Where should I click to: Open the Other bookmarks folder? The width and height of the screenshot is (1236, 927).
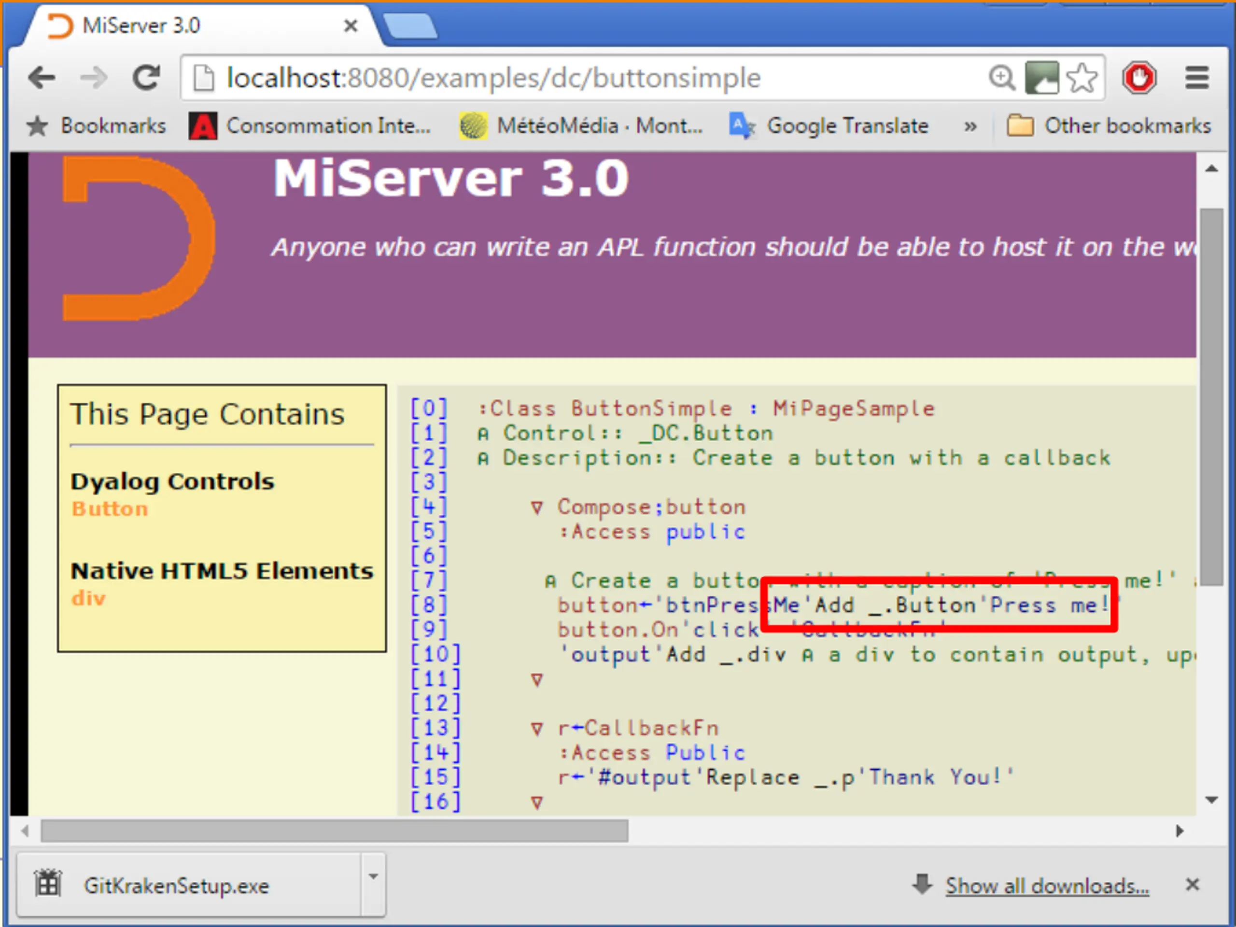(x=1109, y=126)
